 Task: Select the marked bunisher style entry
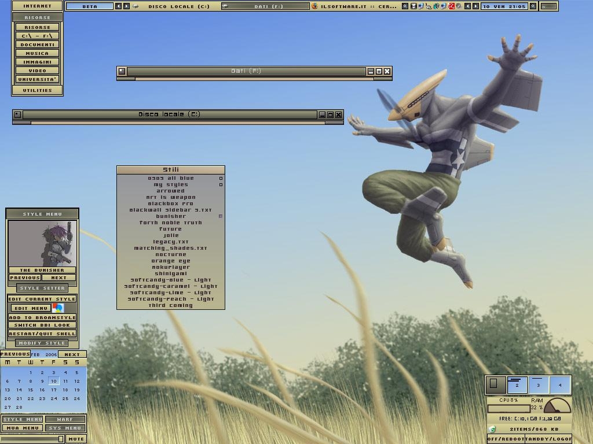pos(171,216)
